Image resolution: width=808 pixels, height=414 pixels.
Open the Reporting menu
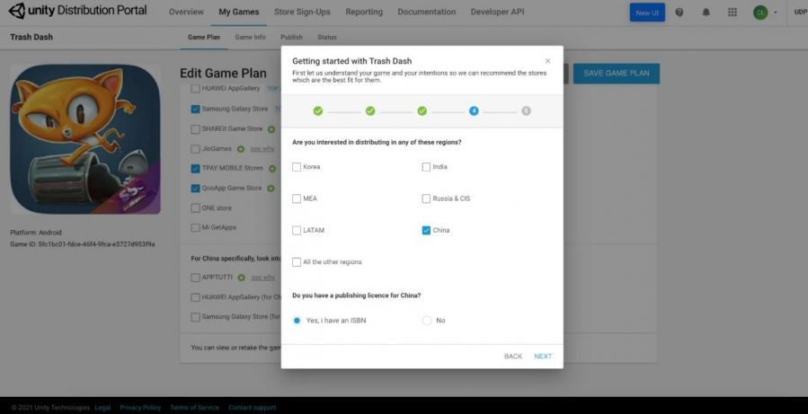pyautogui.click(x=364, y=12)
